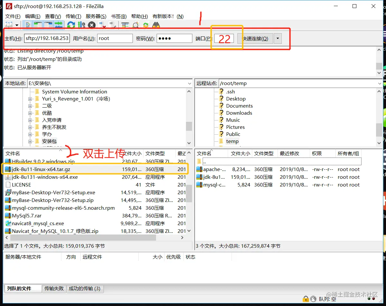Open the 书签(B) menu

click(119, 16)
